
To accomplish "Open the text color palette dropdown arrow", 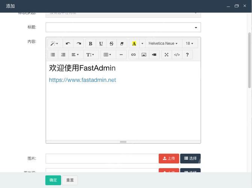I will pos(142,44).
